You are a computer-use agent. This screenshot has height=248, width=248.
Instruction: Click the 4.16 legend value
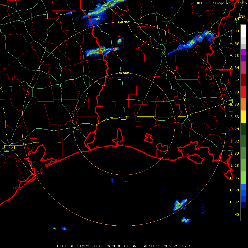pos(234,55)
